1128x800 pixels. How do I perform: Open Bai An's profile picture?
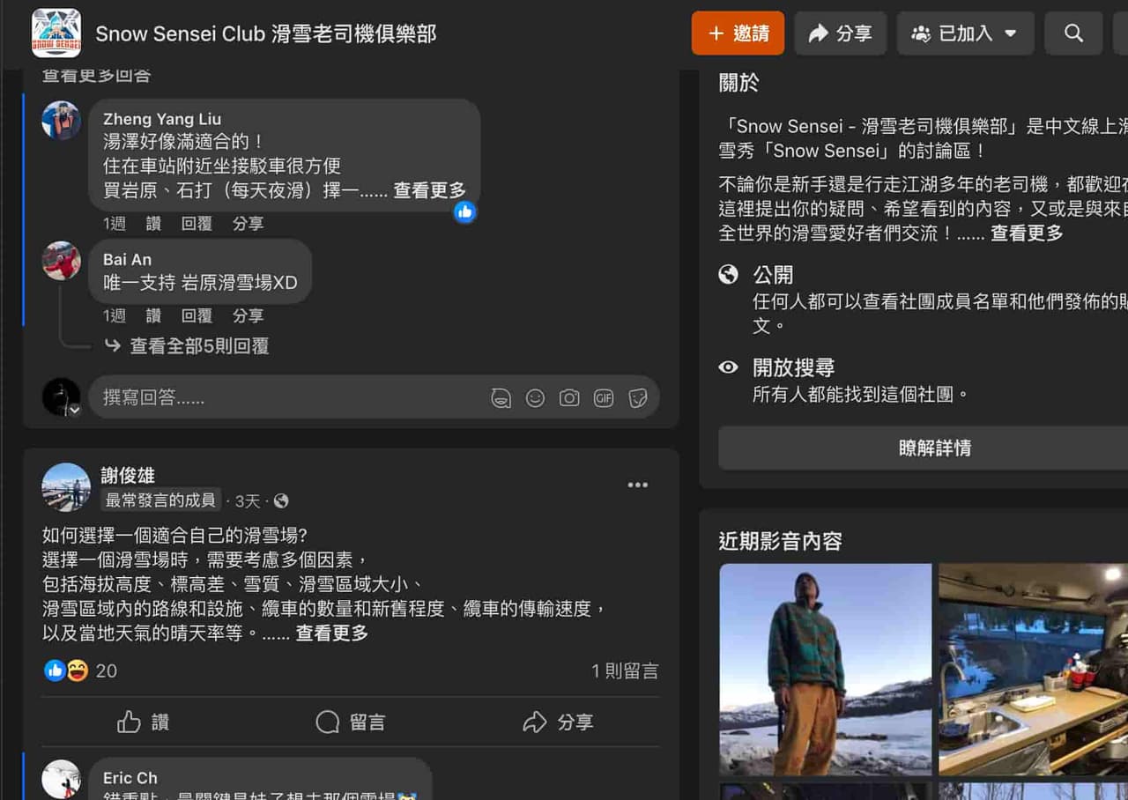(62, 261)
